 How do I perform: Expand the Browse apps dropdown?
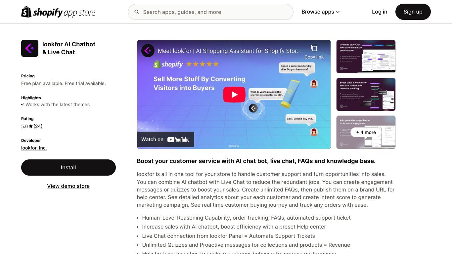(x=321, y=12)
